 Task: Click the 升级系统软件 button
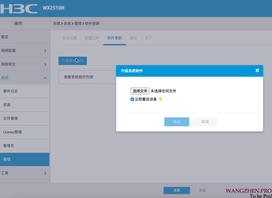73,61
